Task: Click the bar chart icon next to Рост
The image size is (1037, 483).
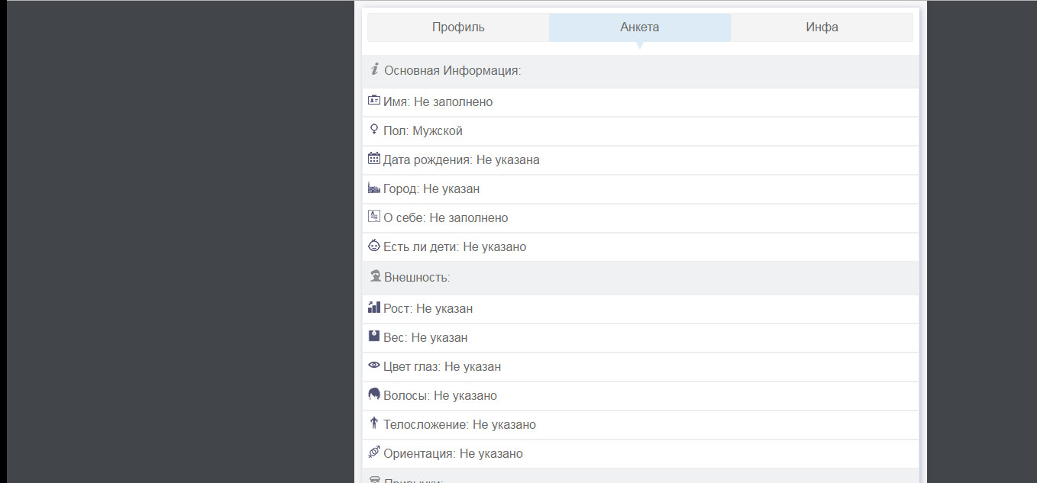Action: (x=374, y=308)
